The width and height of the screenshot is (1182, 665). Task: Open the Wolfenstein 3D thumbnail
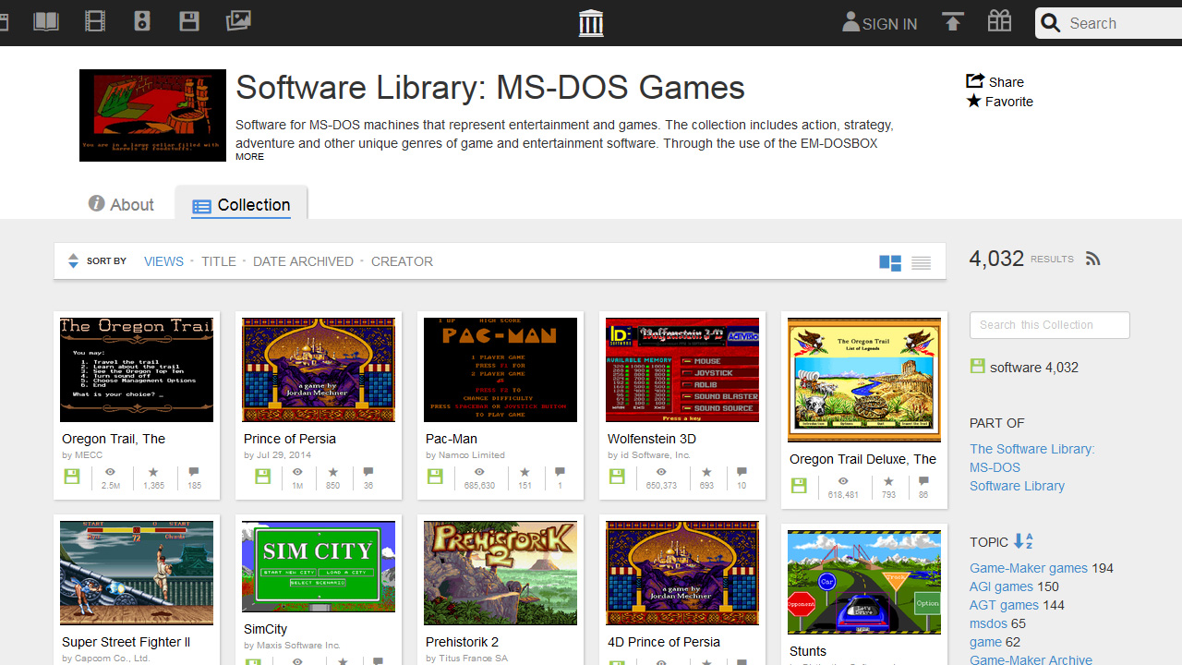(x=682, y=369)
